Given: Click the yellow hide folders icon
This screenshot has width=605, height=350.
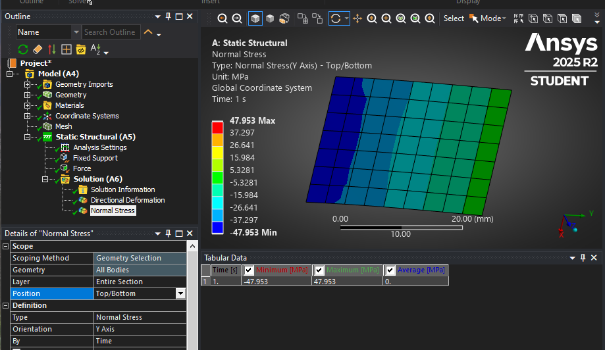Looking at the screenshot, I should 81,49.
